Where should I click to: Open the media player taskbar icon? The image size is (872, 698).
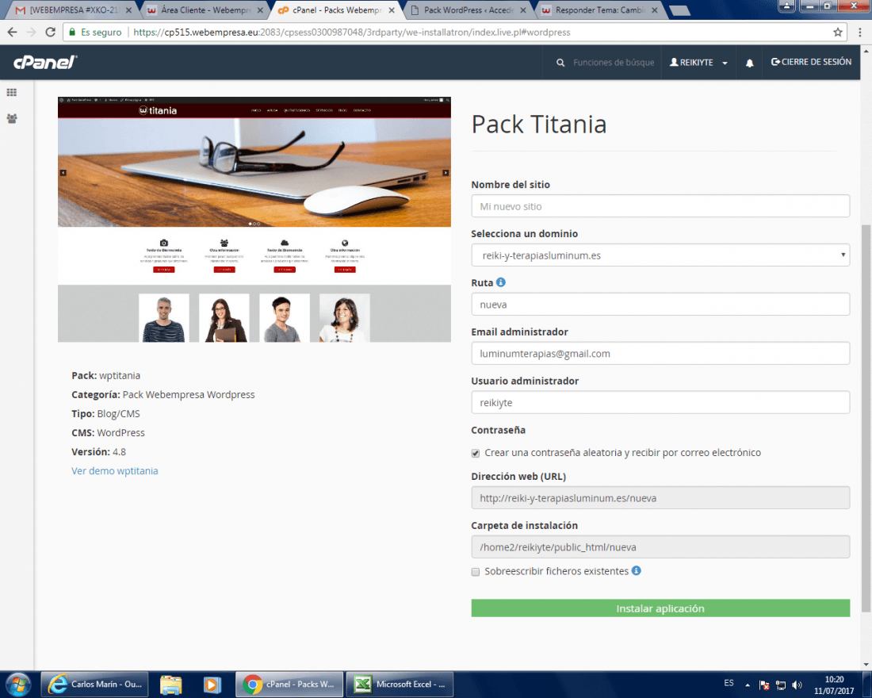pos(212,684)
